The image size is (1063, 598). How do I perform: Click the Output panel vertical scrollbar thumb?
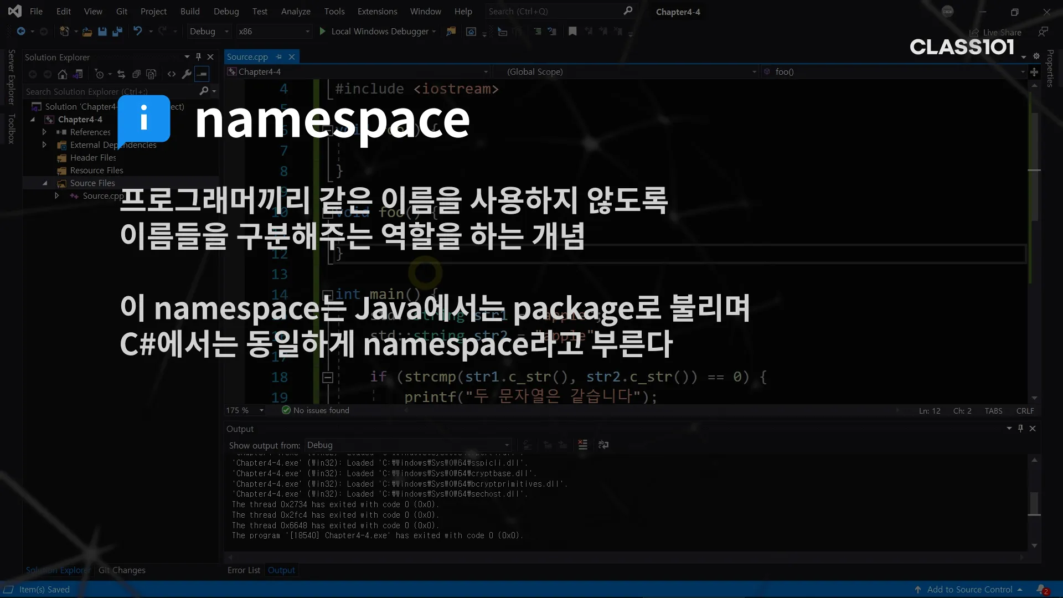point(1034,503)
